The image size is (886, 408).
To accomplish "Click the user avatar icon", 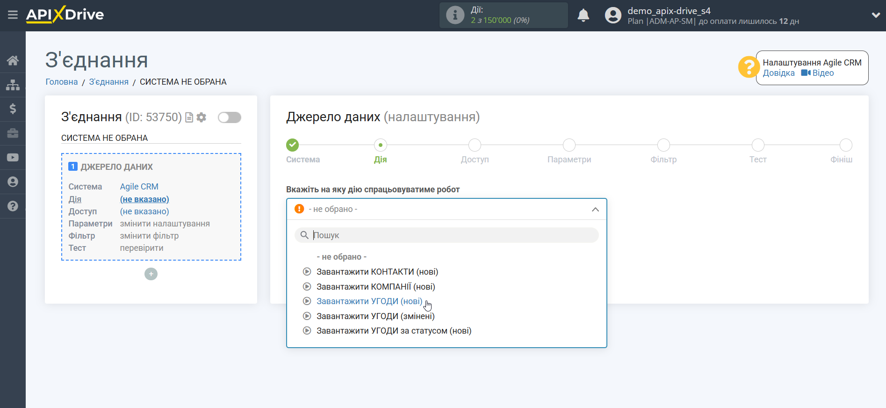I will pos(613,15).
